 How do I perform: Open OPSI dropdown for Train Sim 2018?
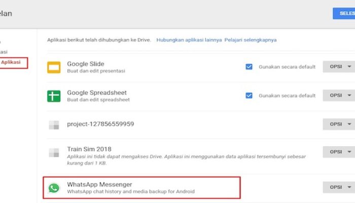339,152
